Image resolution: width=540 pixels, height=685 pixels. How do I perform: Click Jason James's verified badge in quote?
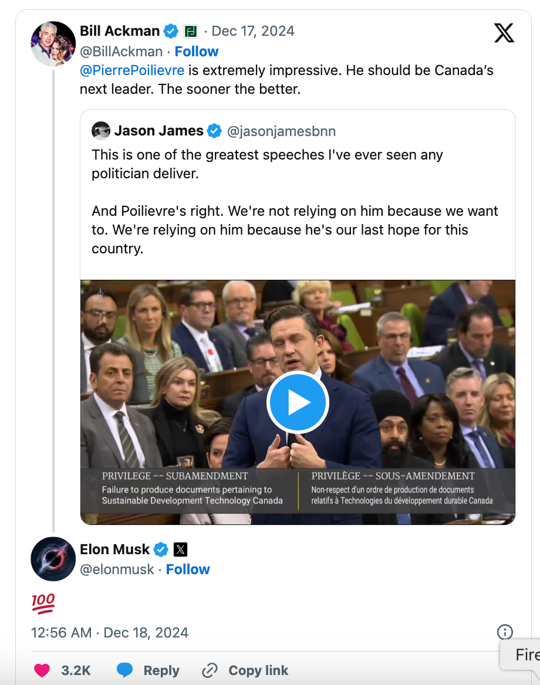pyautogui.click(x=214, y=131)
